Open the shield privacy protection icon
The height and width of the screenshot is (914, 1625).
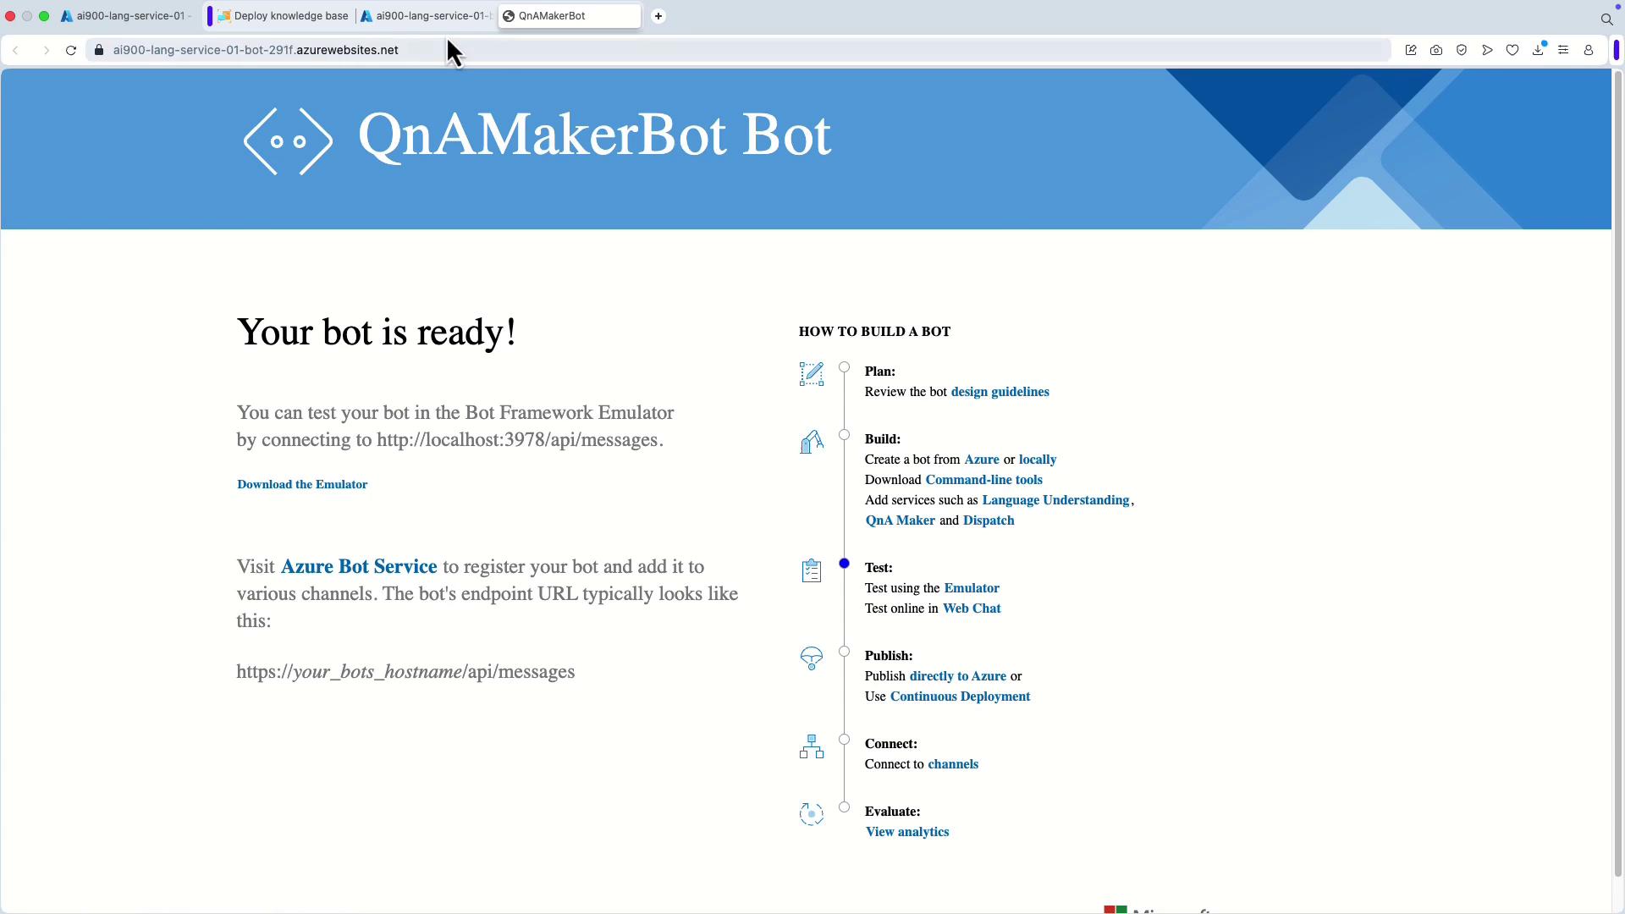point(1462,50)
